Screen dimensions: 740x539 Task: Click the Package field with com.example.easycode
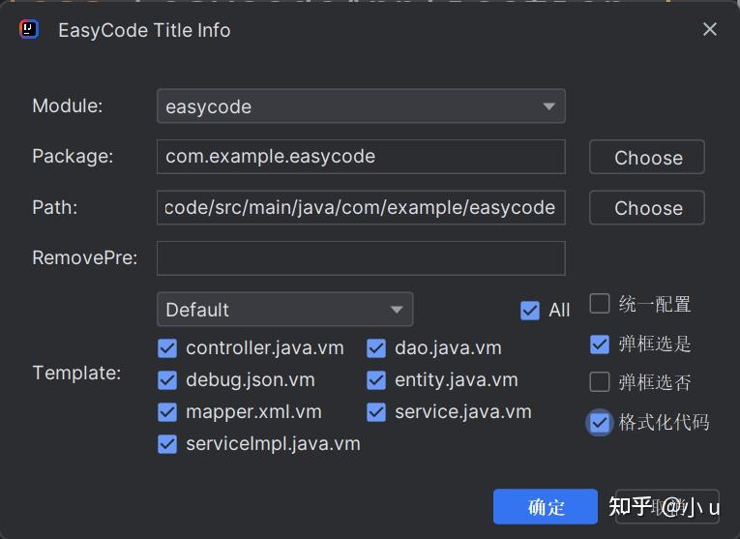click(x=361, y=157)
